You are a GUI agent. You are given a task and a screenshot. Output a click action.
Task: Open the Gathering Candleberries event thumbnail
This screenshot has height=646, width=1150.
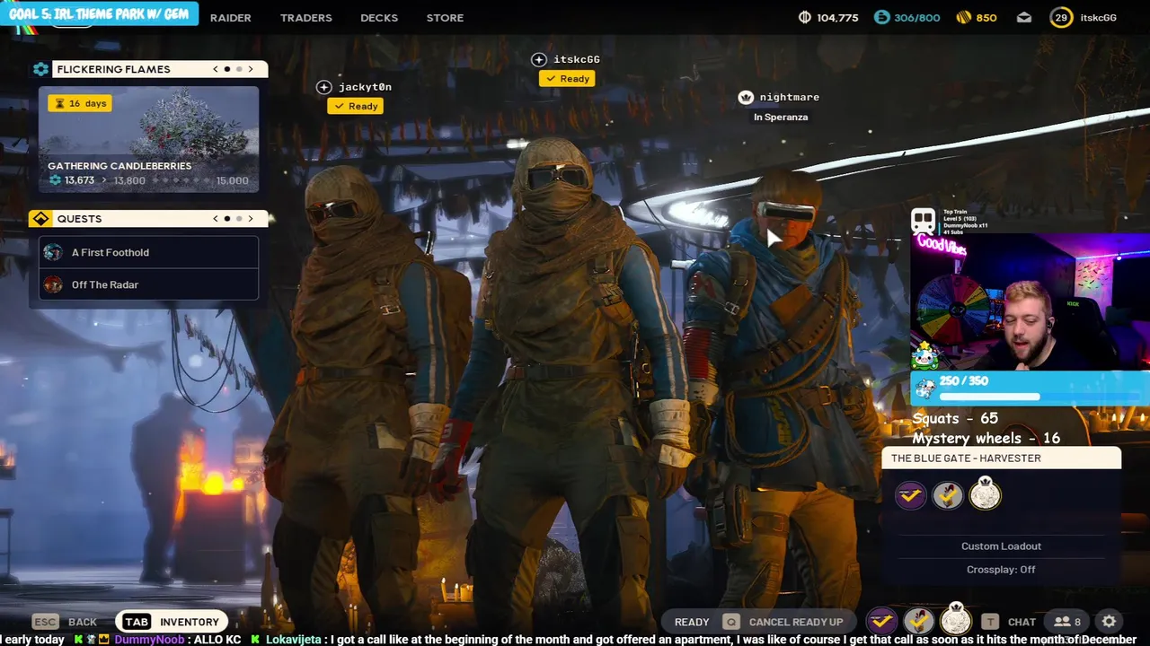pyautogui.click(x=149, y=138)
